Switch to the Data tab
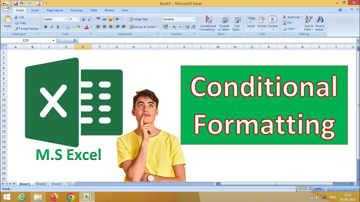Viewport: 360px width, 202px height. click(x=94, y=10)
